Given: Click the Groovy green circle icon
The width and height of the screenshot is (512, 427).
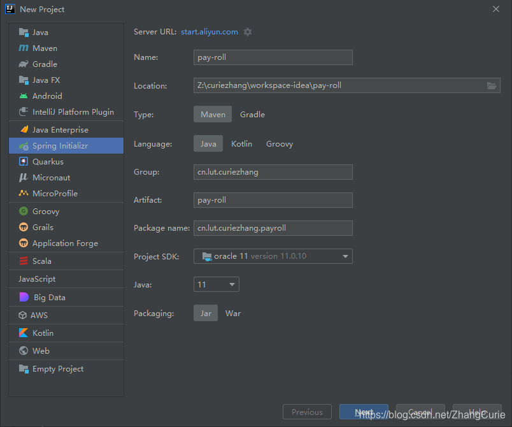Looking at the screenshot, I should coord(24,211).
